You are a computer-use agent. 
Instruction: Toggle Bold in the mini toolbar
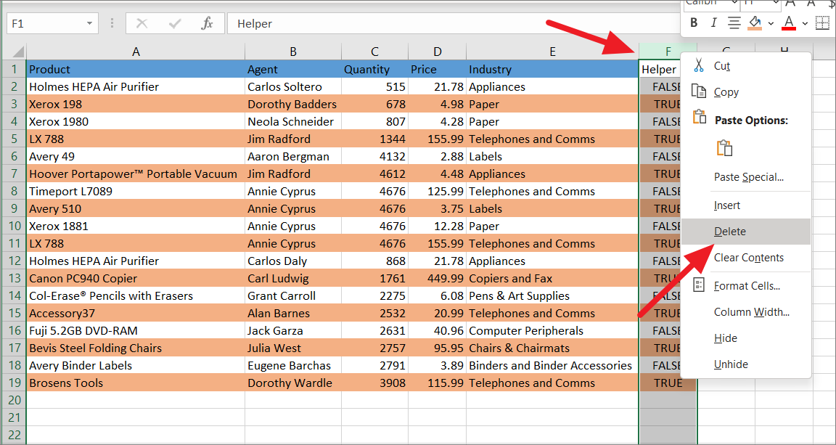pyautogui.click(x=694, y=23)
